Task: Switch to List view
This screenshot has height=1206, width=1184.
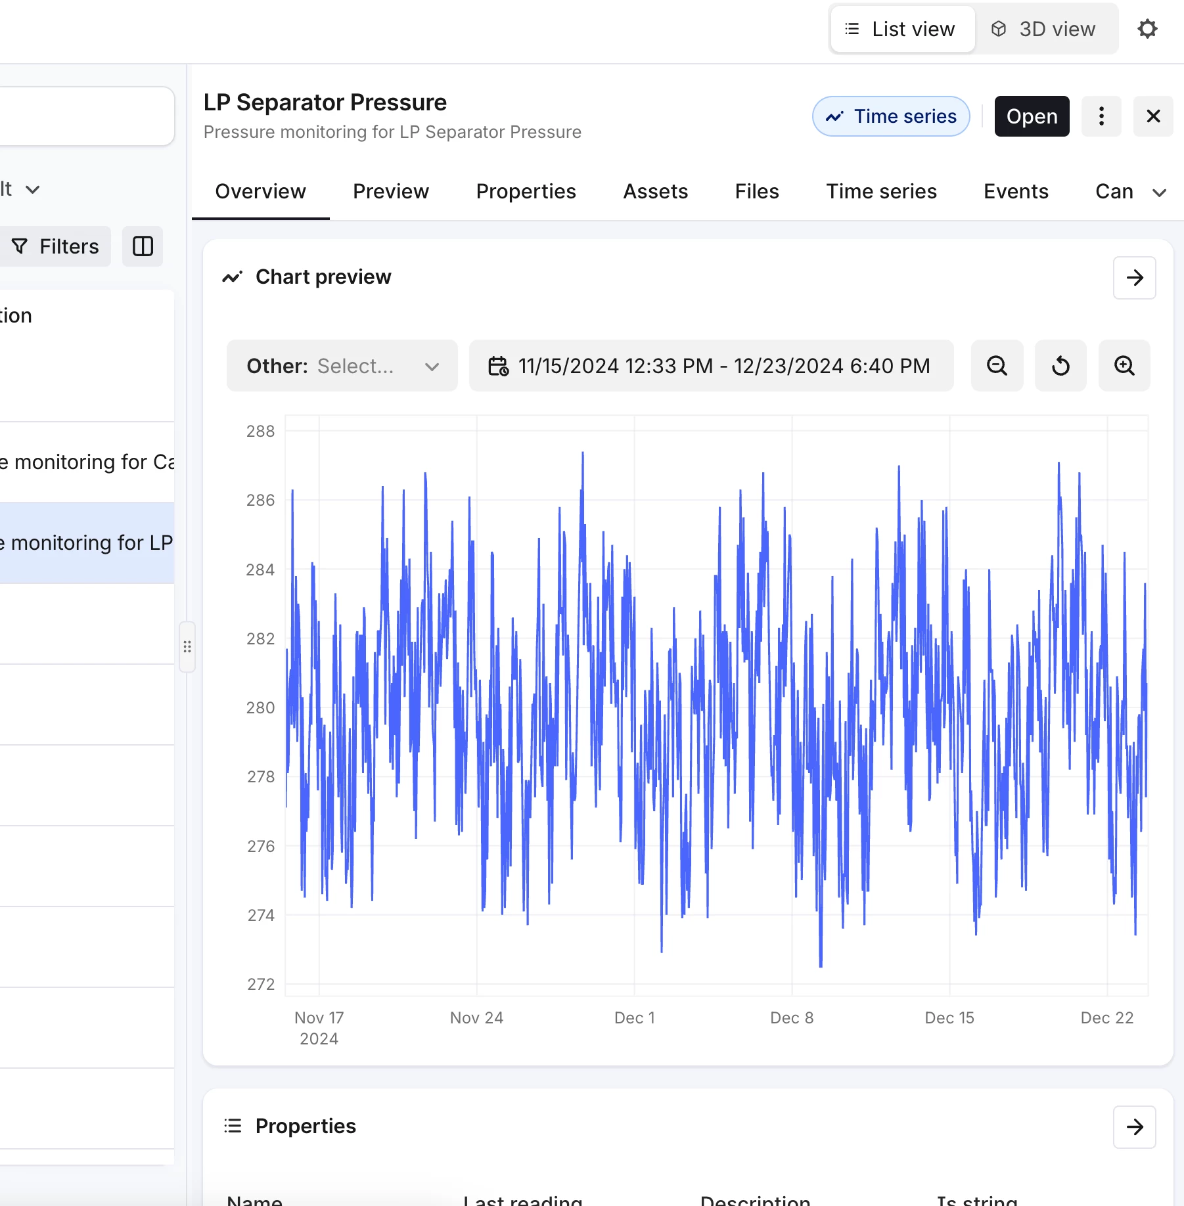Action: pyautogui.click(x=902, y=29)
